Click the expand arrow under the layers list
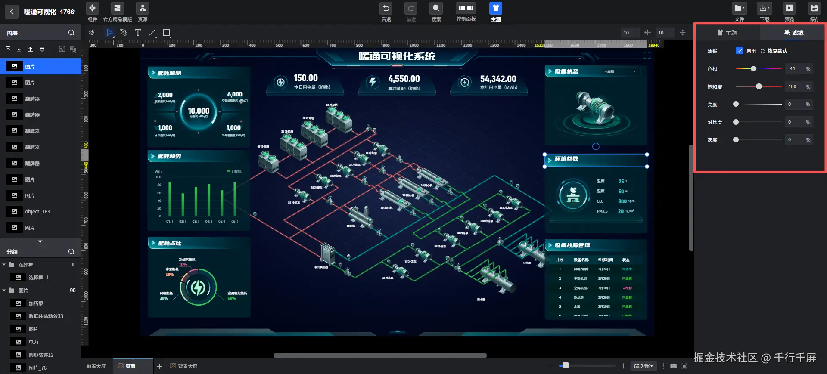 (x=40, y=241)
